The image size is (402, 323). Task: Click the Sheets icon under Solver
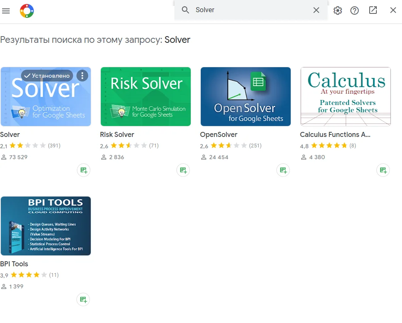point(84,170)
